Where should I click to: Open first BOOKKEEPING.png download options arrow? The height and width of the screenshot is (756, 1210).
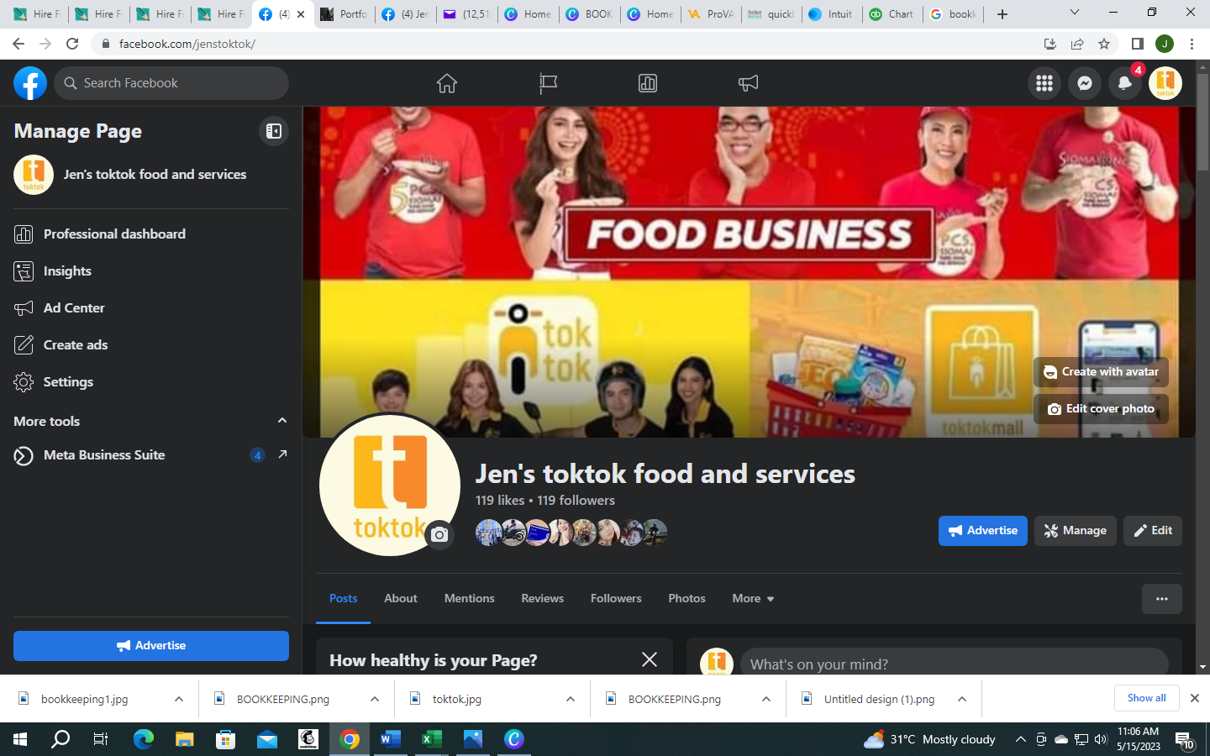[x=375, y=699]
